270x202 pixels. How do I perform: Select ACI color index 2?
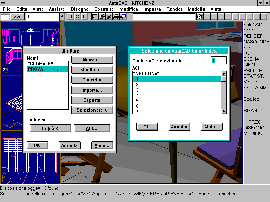pos(177,85)
